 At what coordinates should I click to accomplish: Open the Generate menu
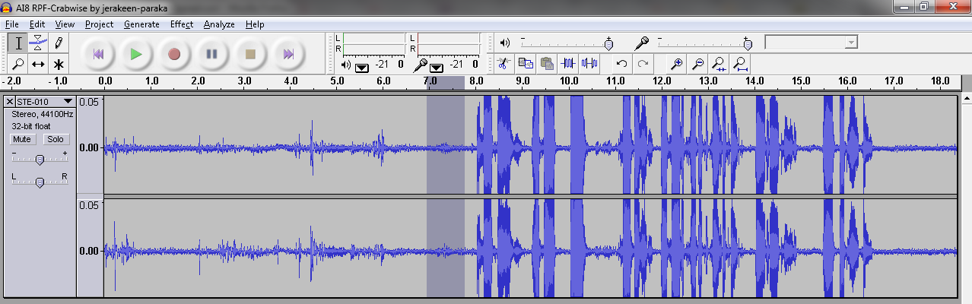pyautogui.click(x=141, y=24)
